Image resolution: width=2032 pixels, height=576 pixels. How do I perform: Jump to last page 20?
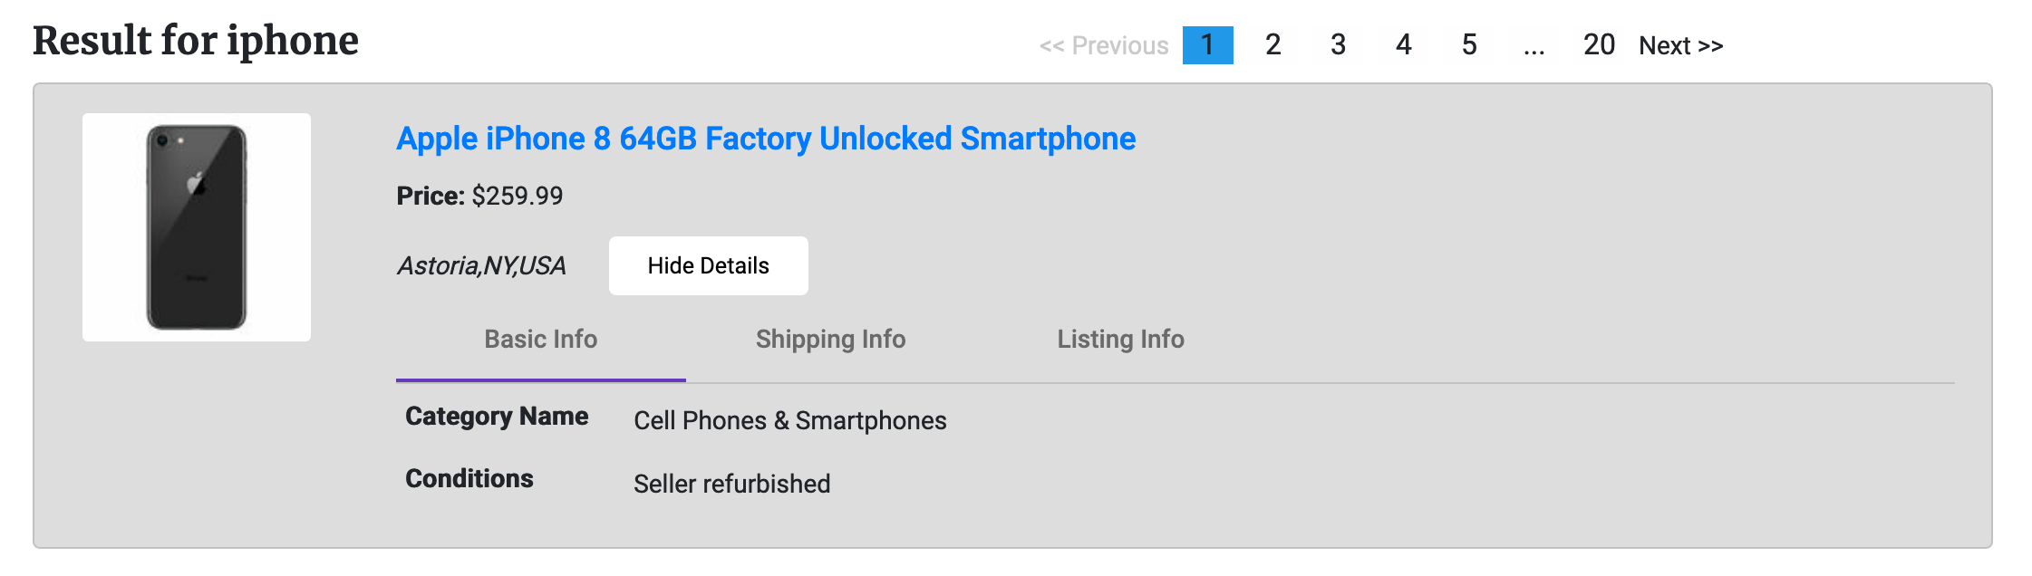1599,45
